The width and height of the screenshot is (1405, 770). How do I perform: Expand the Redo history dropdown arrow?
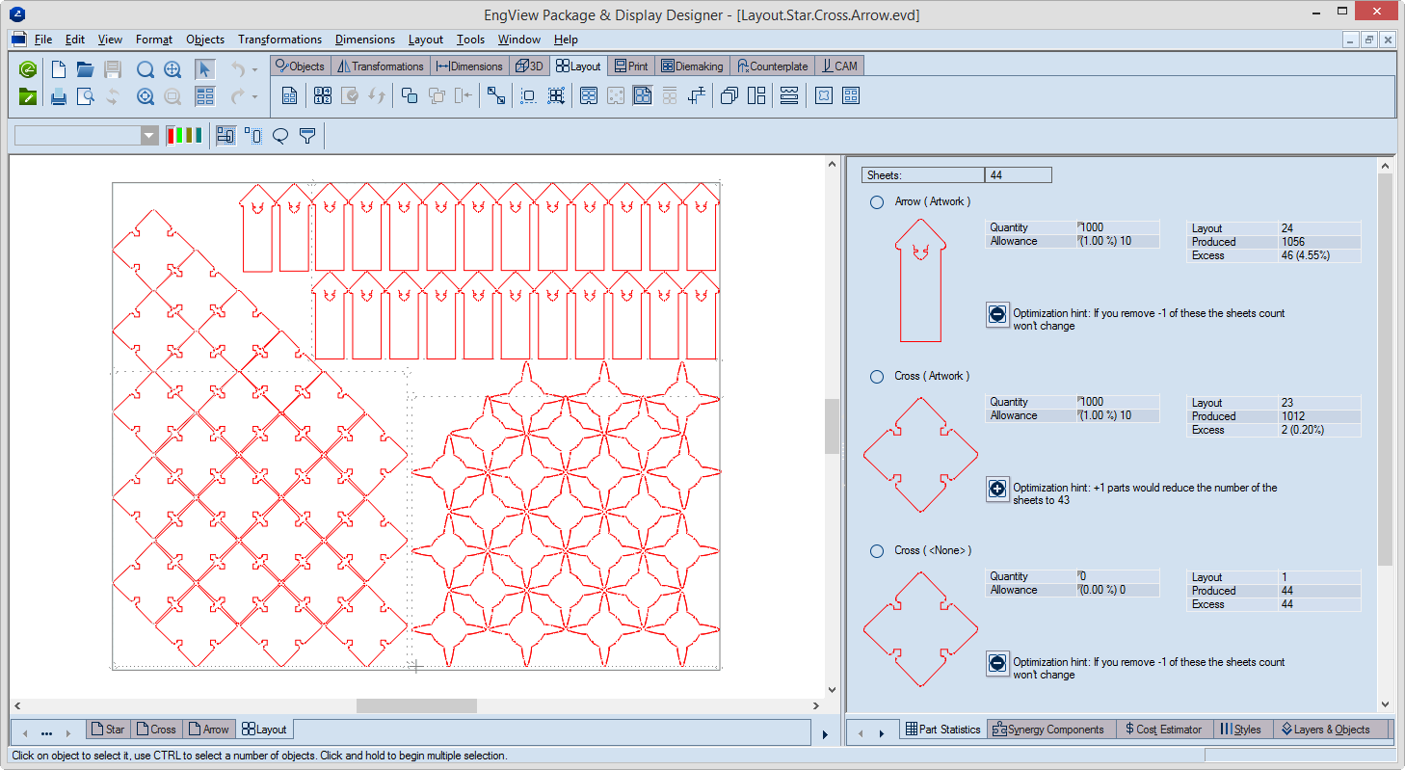click(255, 96)
